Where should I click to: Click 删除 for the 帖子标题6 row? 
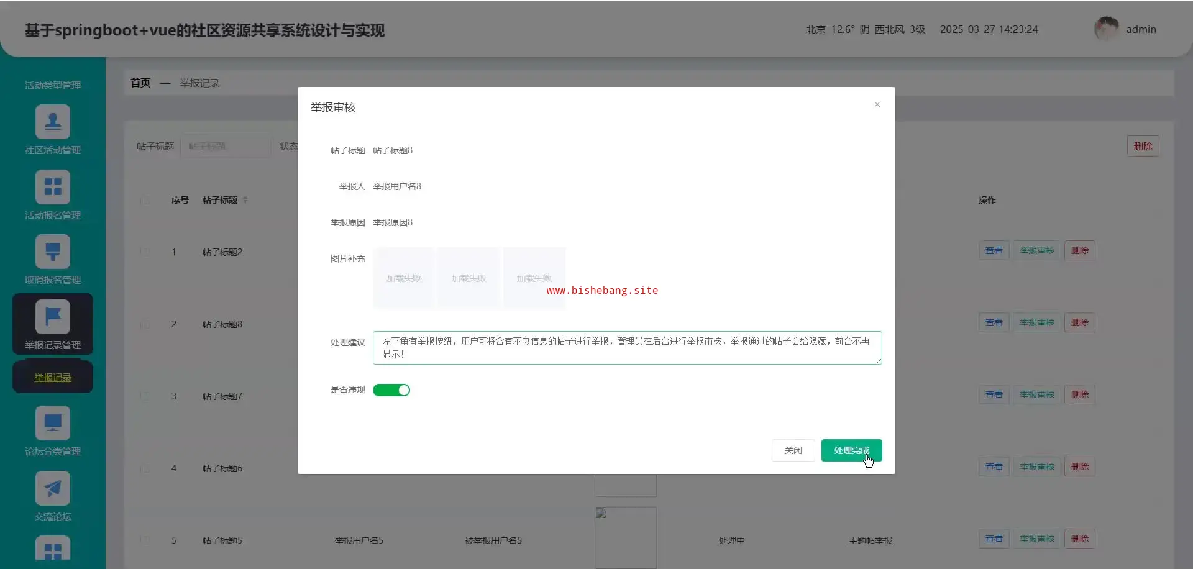[x=1079, y=467]
